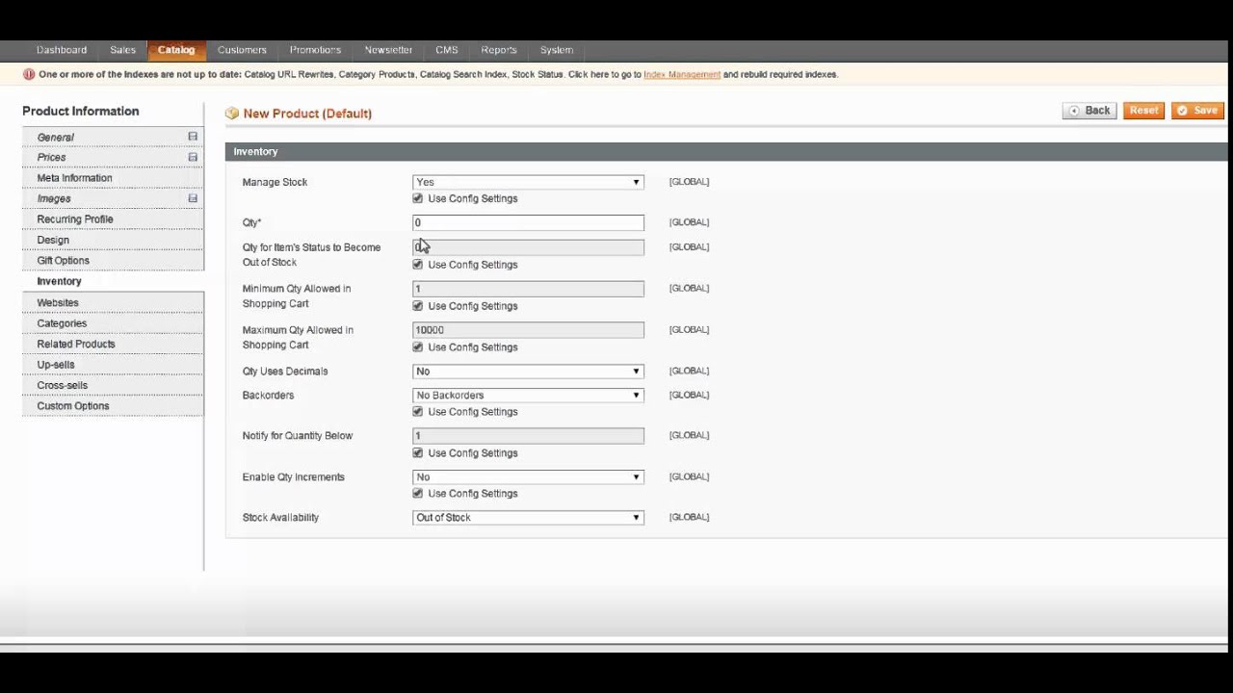The image size is (1233, 693).
Task: Switch to the Cross-sells tab
Action: [x=113, y=385]
